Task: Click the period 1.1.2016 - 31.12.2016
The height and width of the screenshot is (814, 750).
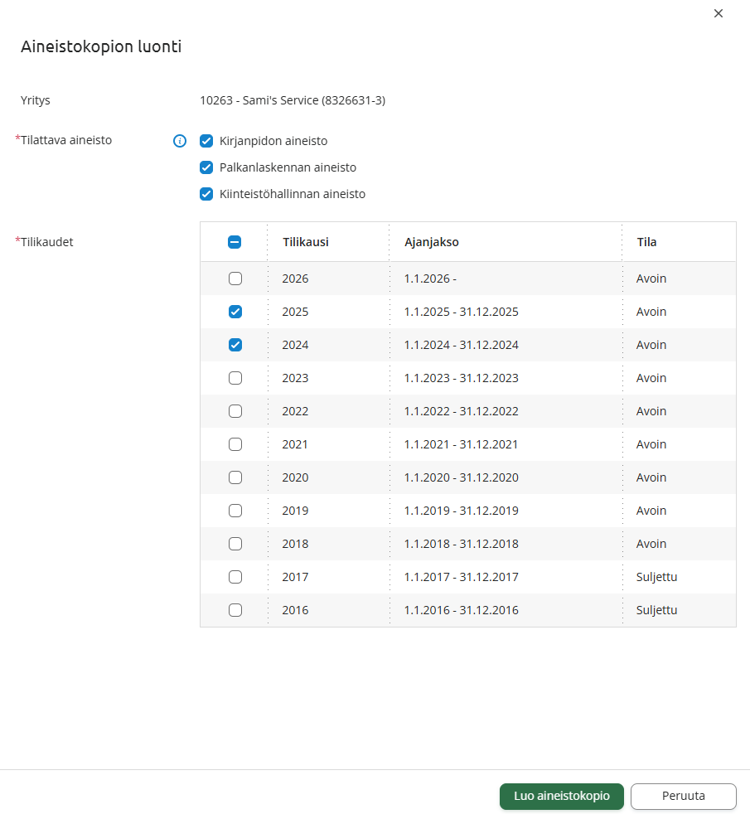Action: (462, 610)
